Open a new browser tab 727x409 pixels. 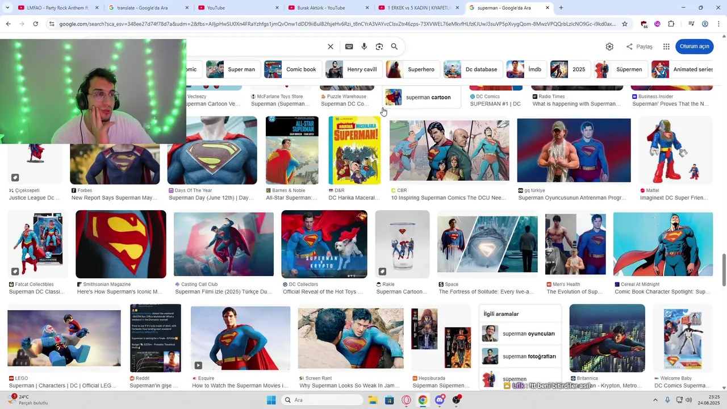(561, 7)
